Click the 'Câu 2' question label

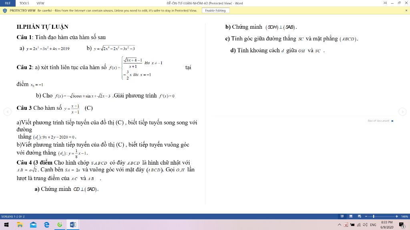pos(24,67)
